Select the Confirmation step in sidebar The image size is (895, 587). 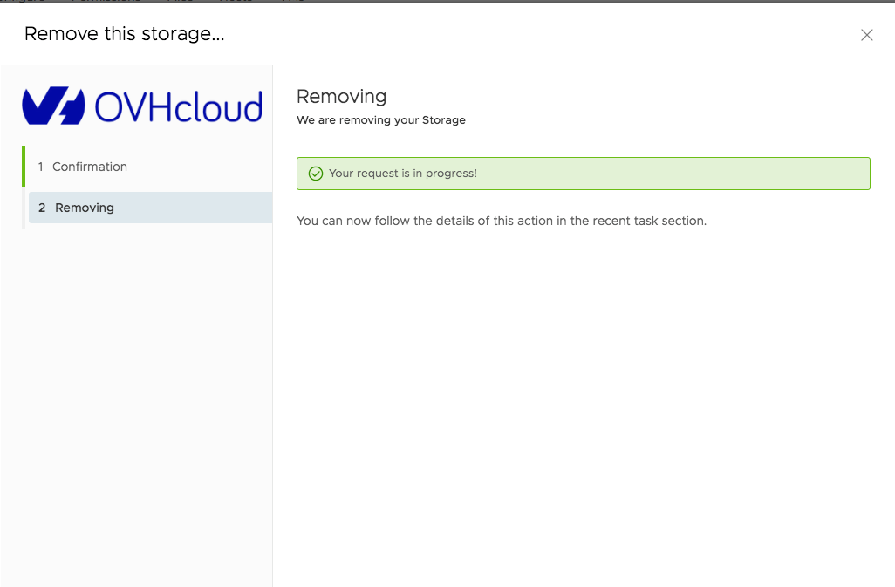[x=89, y=167]
